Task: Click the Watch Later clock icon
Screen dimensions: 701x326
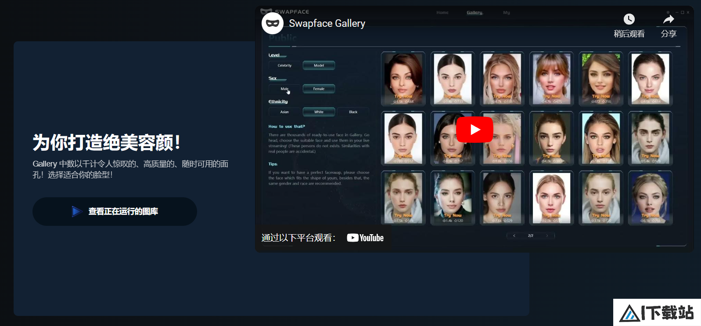Action: point(629,19)
